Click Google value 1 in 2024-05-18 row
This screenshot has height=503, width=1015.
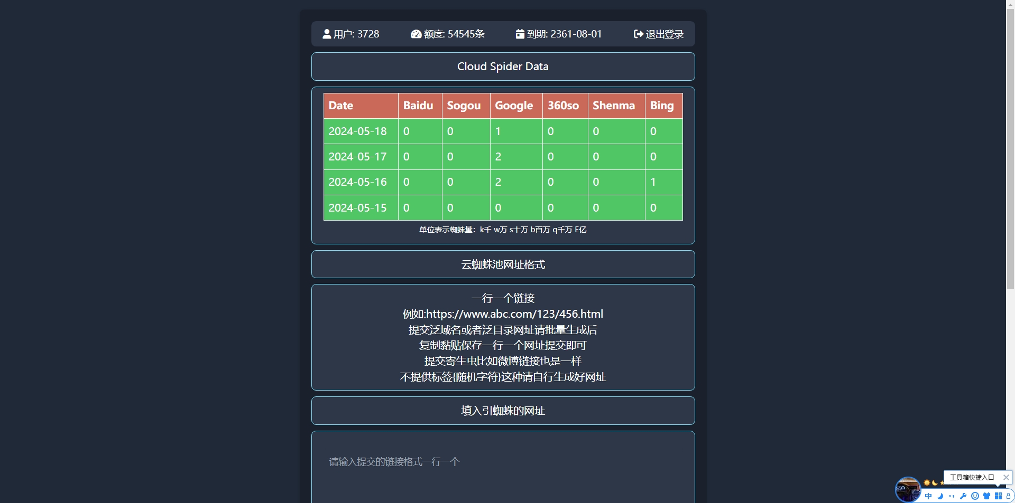point(516,131)
